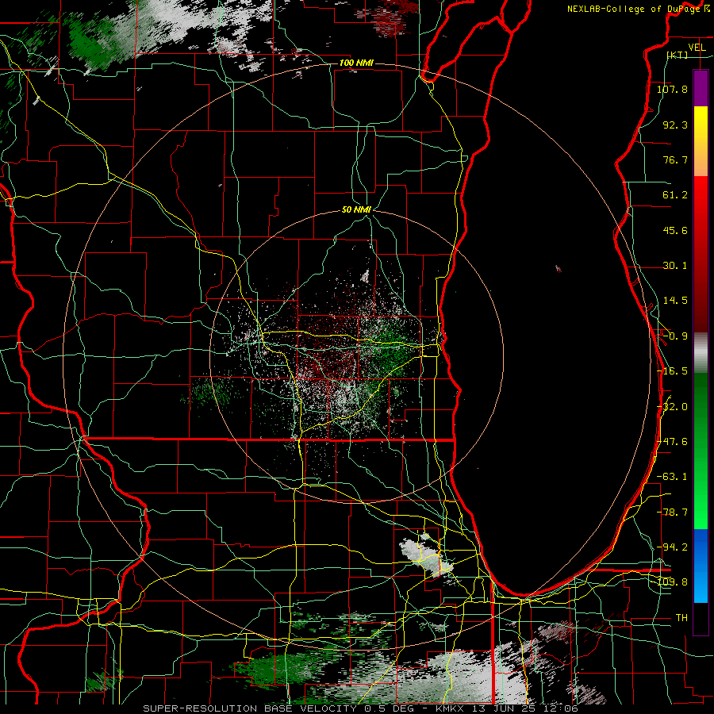Click the 100 NMI range ring label
This screenshot has width=714, height=714.
point(356,63)
